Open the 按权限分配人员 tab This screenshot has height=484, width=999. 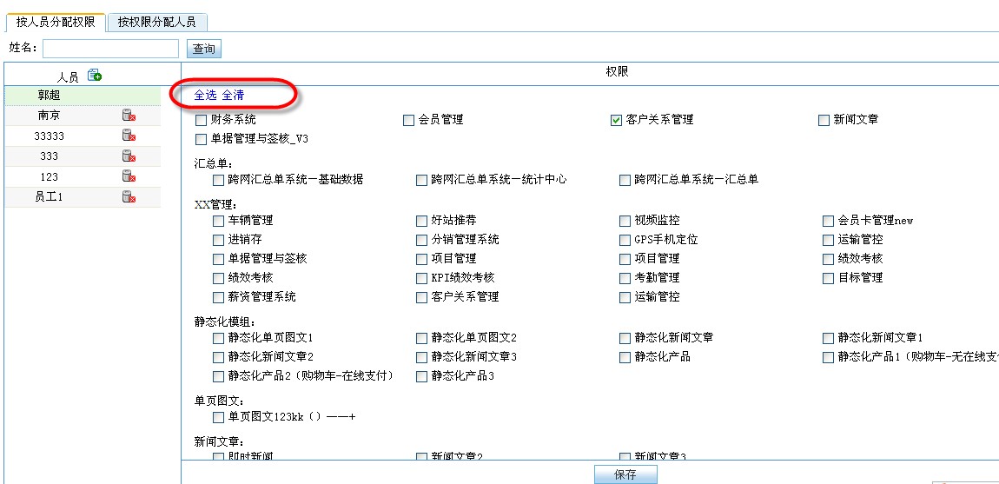coord(156,22)
